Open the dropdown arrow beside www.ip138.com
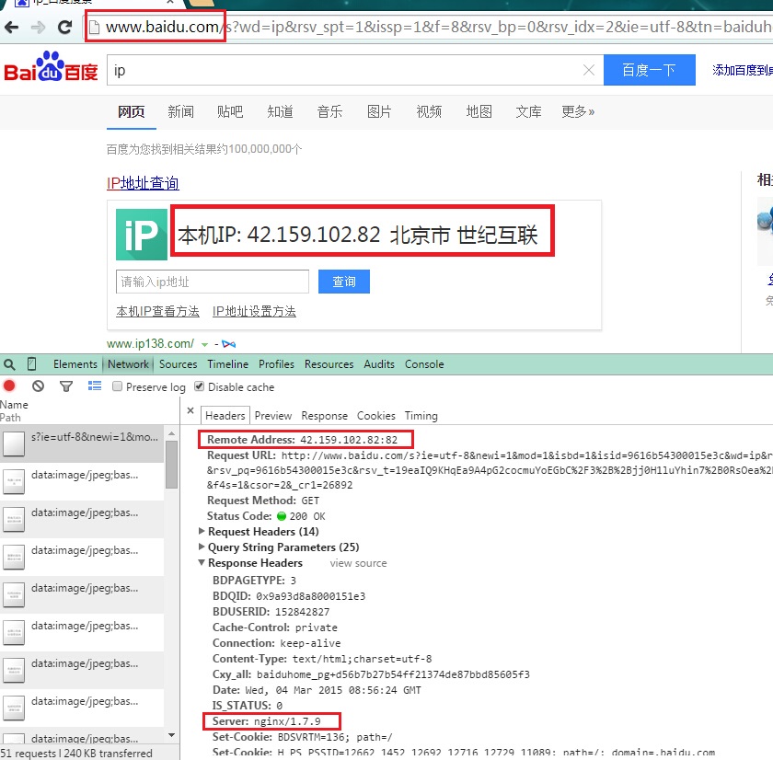Screen dimensions: 773x760 pyautogui.click(x=204, y=344)
